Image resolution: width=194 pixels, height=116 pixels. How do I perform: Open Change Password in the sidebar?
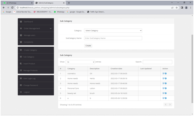36,85
